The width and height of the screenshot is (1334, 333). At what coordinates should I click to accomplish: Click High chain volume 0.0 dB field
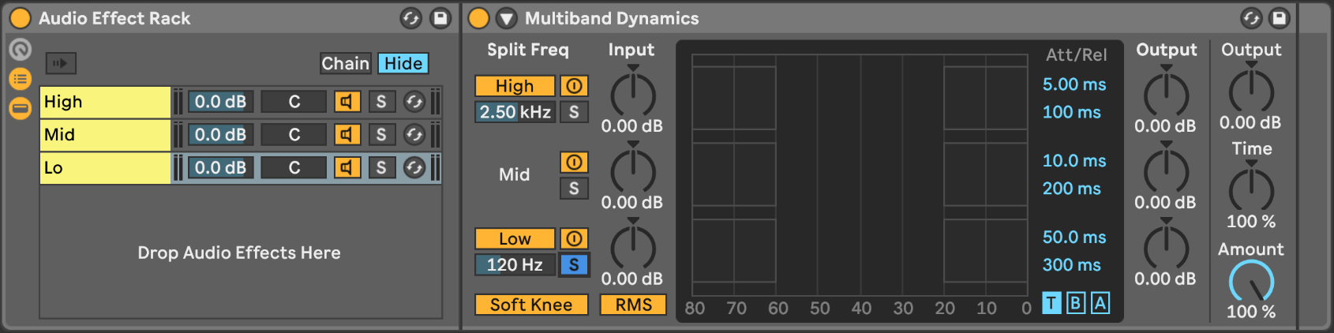point(220,102)
